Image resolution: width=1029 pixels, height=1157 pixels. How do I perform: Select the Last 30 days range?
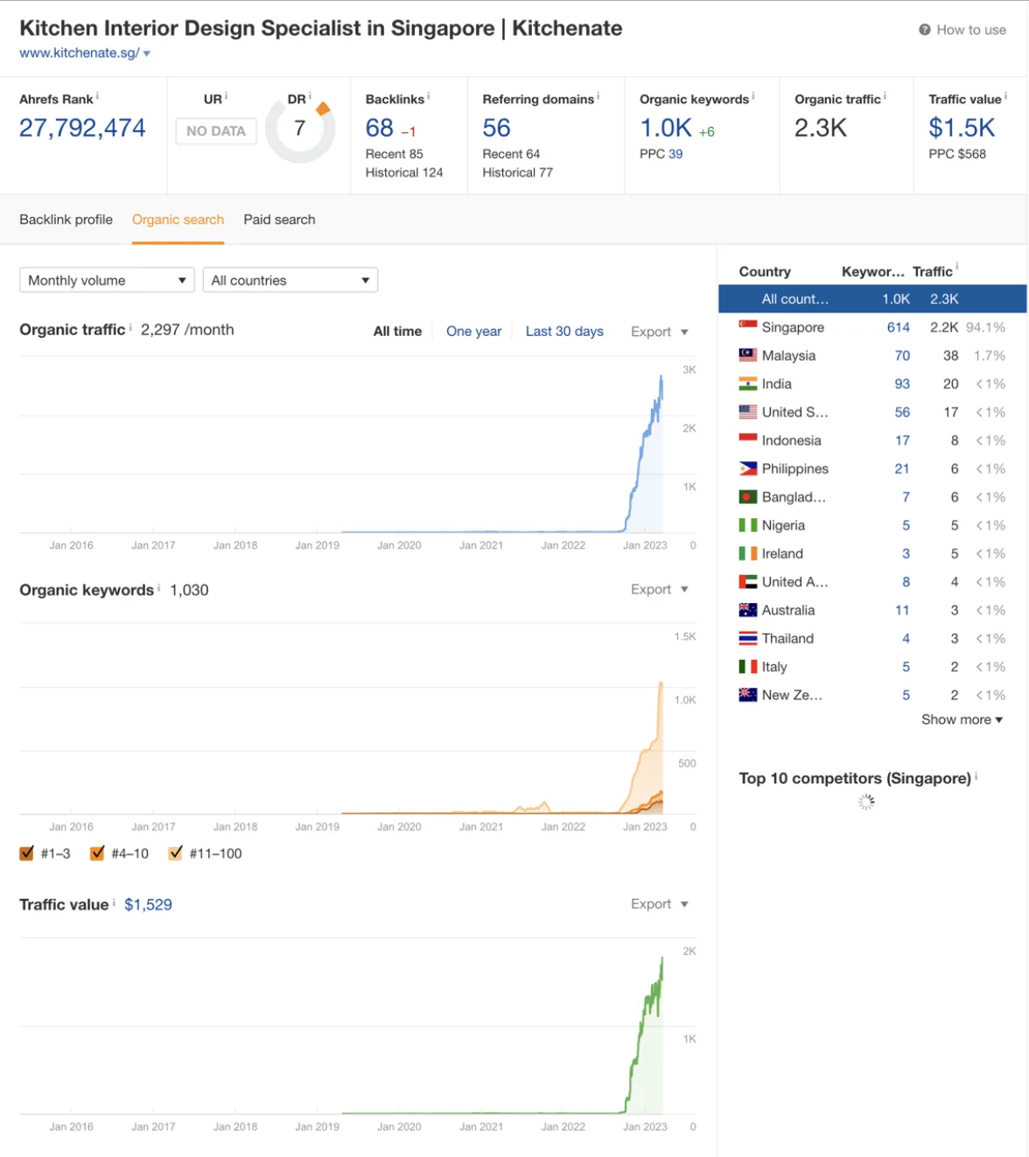coord(564,332)
